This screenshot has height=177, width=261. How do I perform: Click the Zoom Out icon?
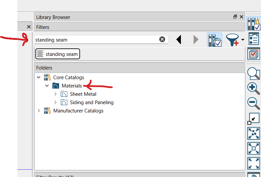[x=254, y=103]
